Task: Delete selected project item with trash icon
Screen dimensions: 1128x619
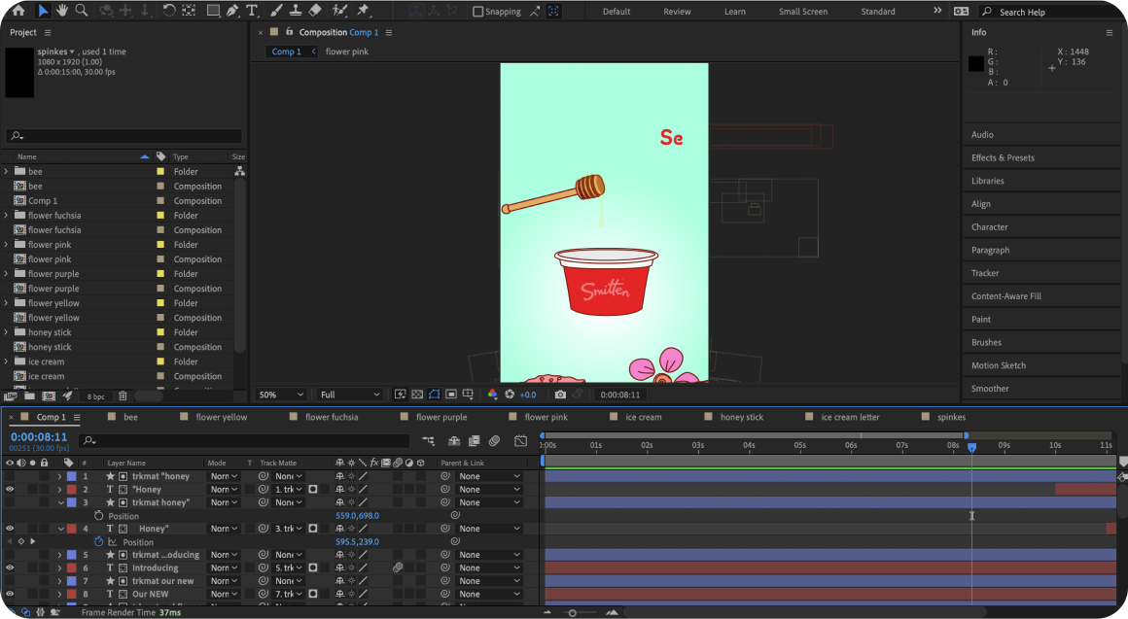Action: pyautogui.click(x=123, y=396)
